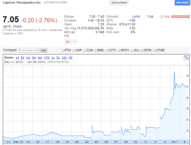Check the VIAP compare checkbox

click(x=74, y=51)
